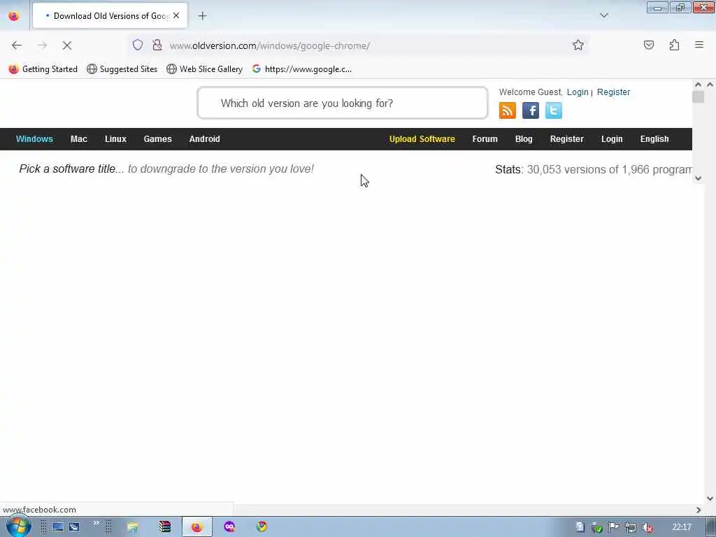Open the Facebook icon on the page
The height and width of the screenshot is (537, 716).
click(x=530, y=110)
